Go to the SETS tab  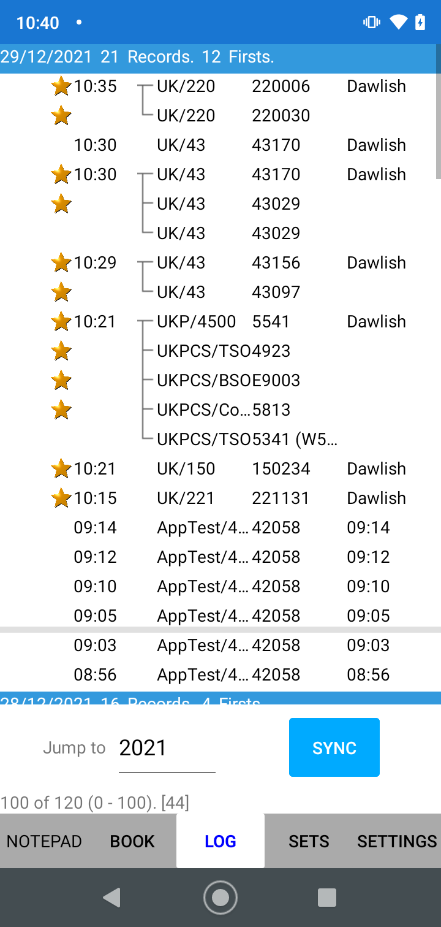click(309, 841)
